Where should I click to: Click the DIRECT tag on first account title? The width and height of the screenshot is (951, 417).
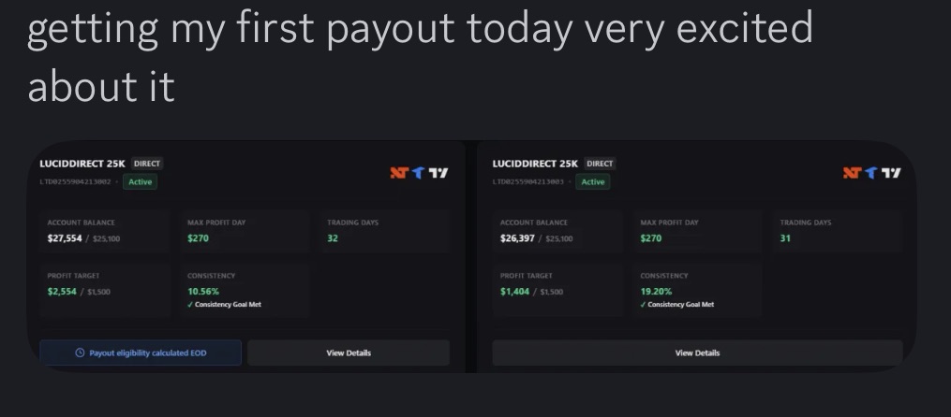tap(147, 164)
